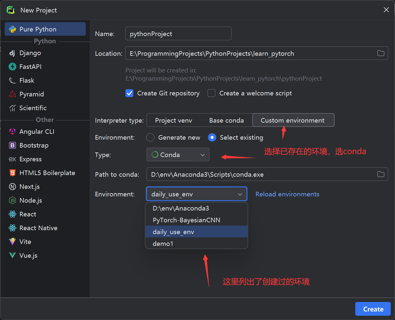Browse folder for Path to conda
Image resolution: width=395 pixels, height=320 pixels.
click(x=381, y=174)
